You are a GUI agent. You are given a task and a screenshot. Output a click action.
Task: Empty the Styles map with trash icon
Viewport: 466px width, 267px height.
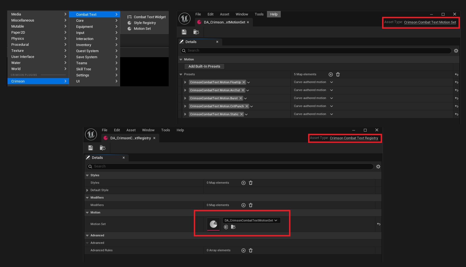(x=251, y=183)
